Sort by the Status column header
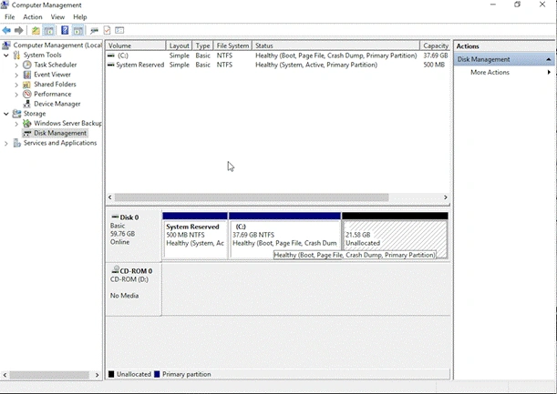This screenshot has height=394, width=557. pyautogui.click(x=335, y=45)
